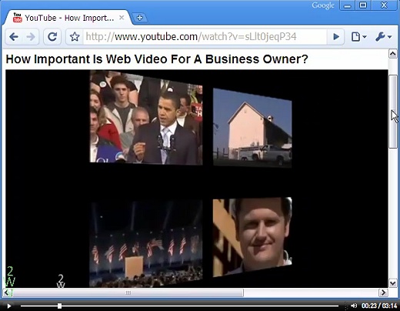Click the horizontal scrollbar right arrow
This screenshot has width=400, height=311.
[x=383, y=293]
